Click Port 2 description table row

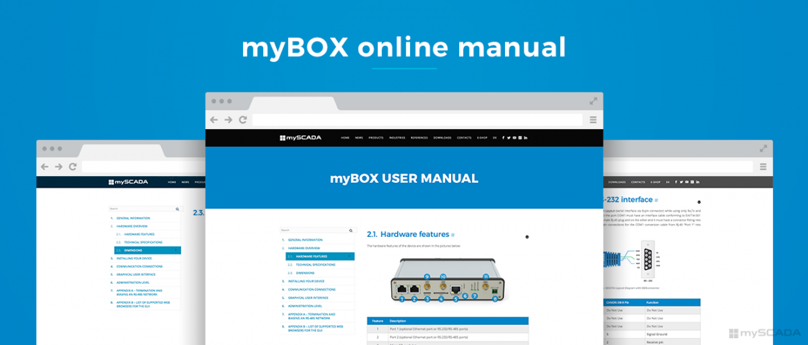[x=448, y=337]
